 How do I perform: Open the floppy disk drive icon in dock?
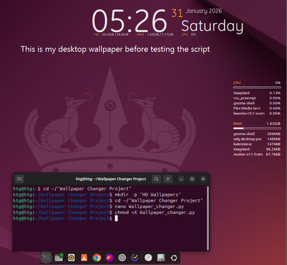(161, 257)
